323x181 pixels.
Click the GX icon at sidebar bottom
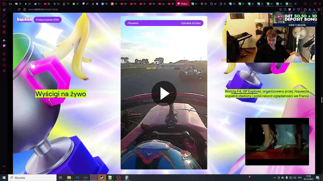4,166
